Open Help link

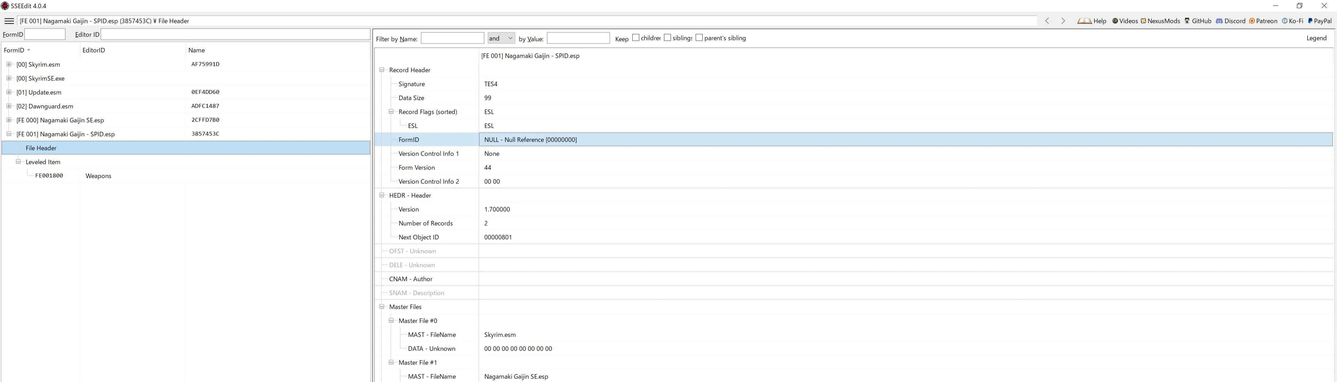pyautogui.click(x=1092, y=21)
